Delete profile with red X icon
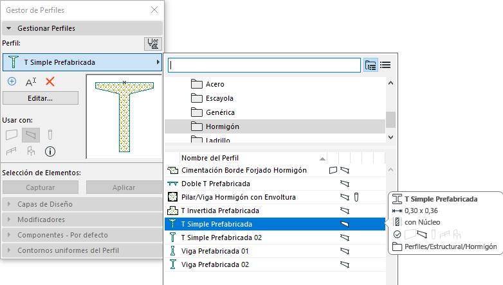Image resolution: width=503 pixels, height=285 pixels. 50,82
